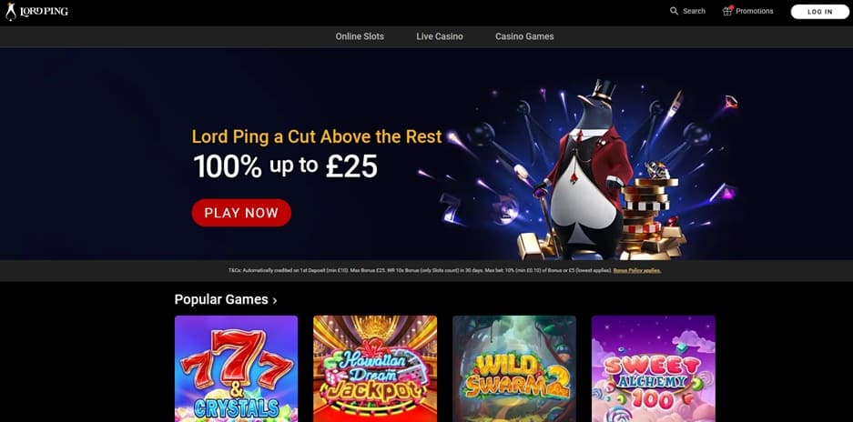Click the red PLAY NOW button
This screenshot has width=853, height=422.
pos(241,213)
